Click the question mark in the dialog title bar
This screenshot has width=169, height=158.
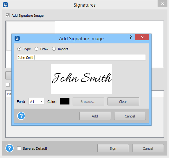[x=131, y=37]
